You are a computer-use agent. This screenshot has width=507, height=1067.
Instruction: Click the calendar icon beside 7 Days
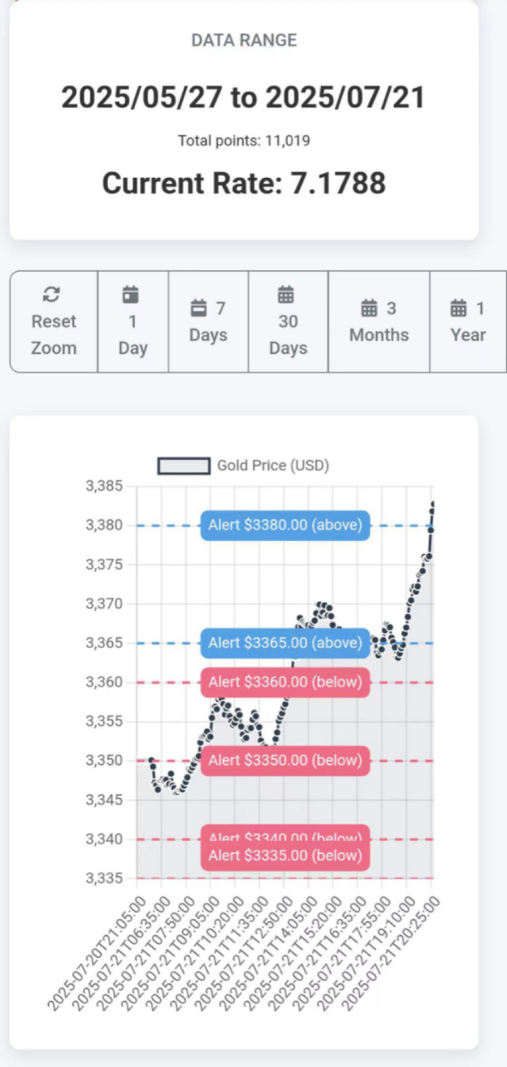pyautogui.click(x=199, y=308)
